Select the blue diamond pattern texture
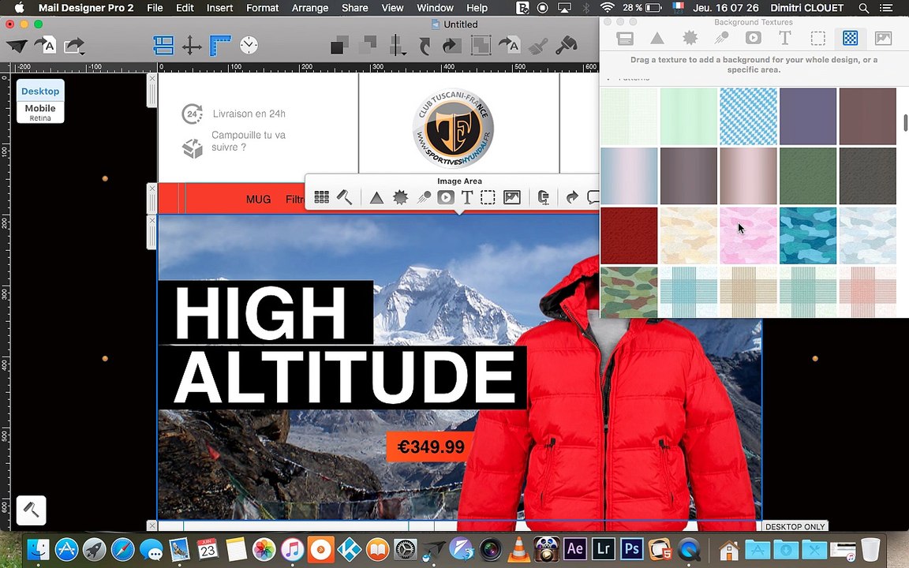This screenshot has width=909, height=568. click(x=748, y=117)
